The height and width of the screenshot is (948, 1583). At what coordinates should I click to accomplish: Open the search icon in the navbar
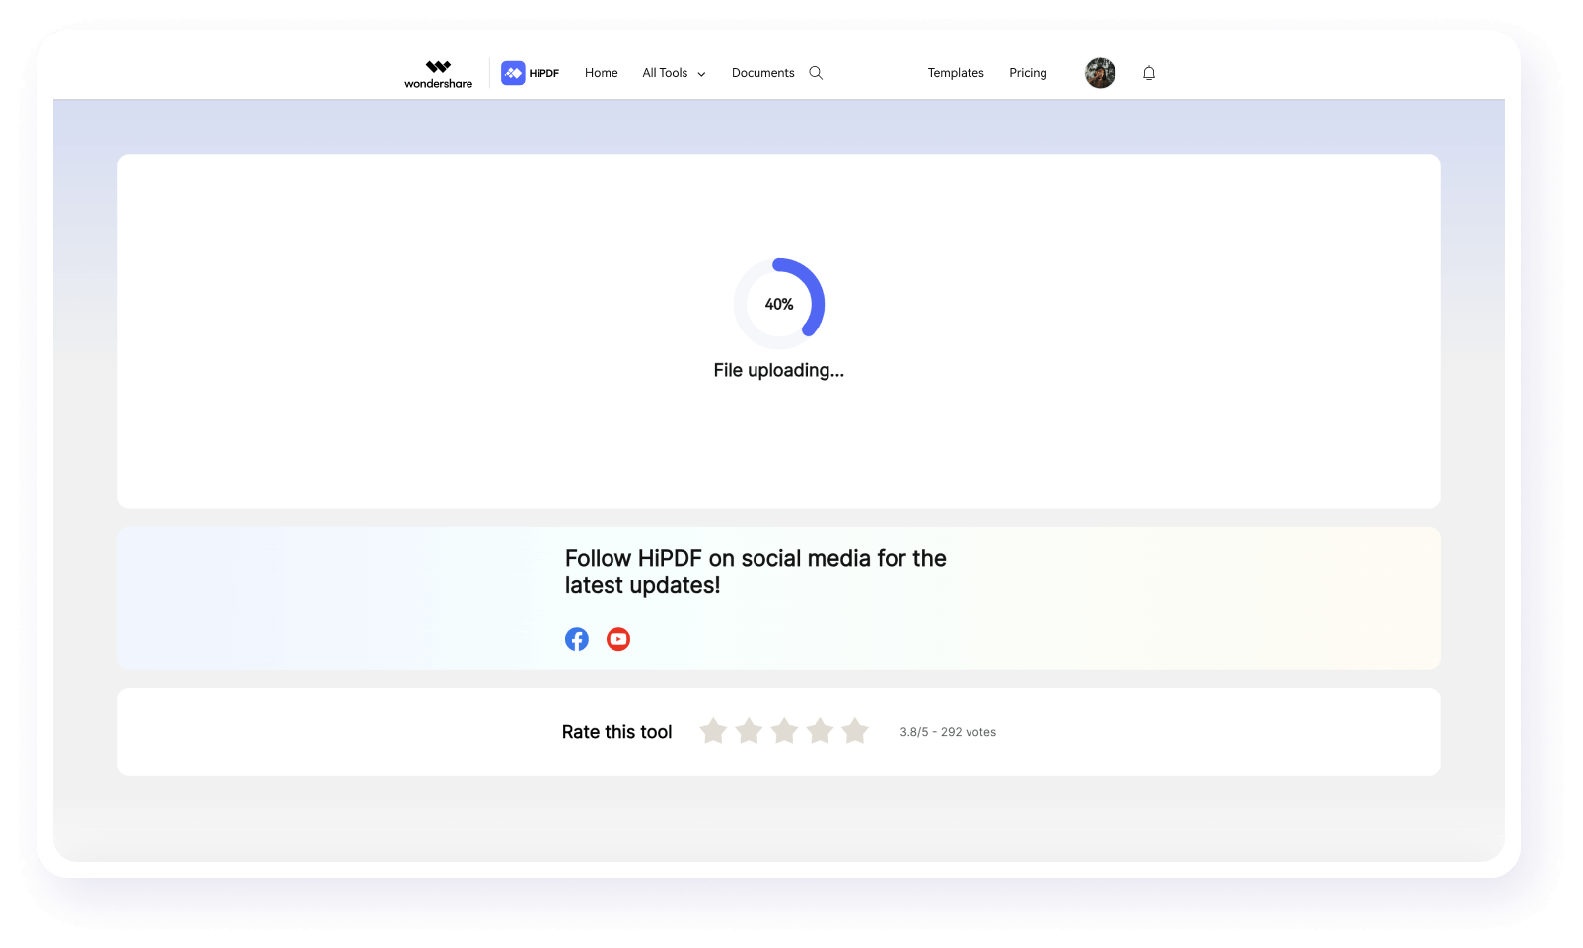(816, 72)
